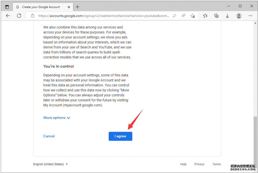This screenshot has width=258, height=173.
Task: Click the I agree button
Action: pyautogui.click(x=120, y=136)
